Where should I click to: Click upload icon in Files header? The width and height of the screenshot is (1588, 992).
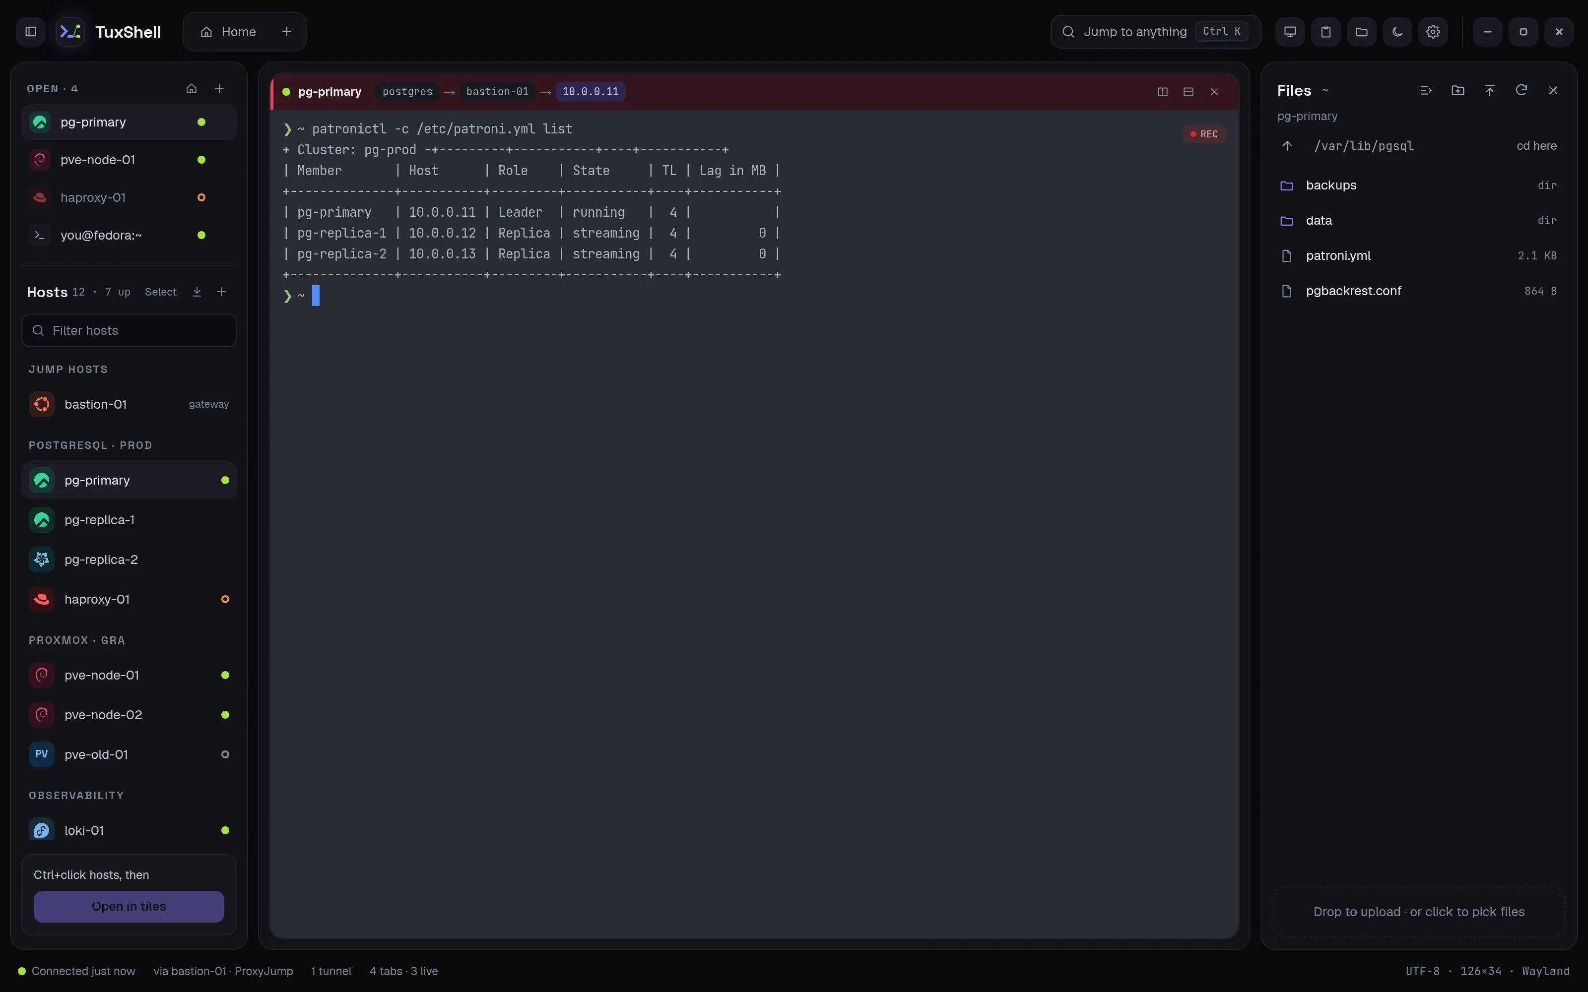click(x=1490, y=91)
